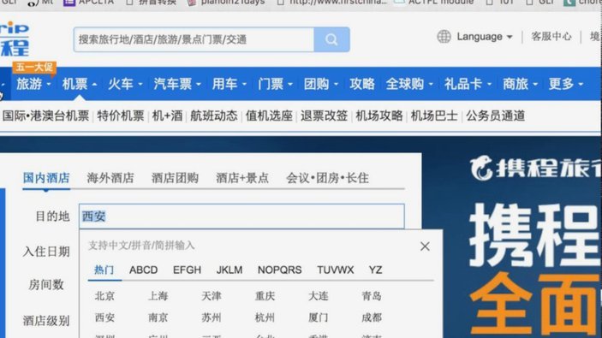Open the 攻略 nav item
Image resolution: width=602 pixels, height=338 pixels.
tap(361, 84)
